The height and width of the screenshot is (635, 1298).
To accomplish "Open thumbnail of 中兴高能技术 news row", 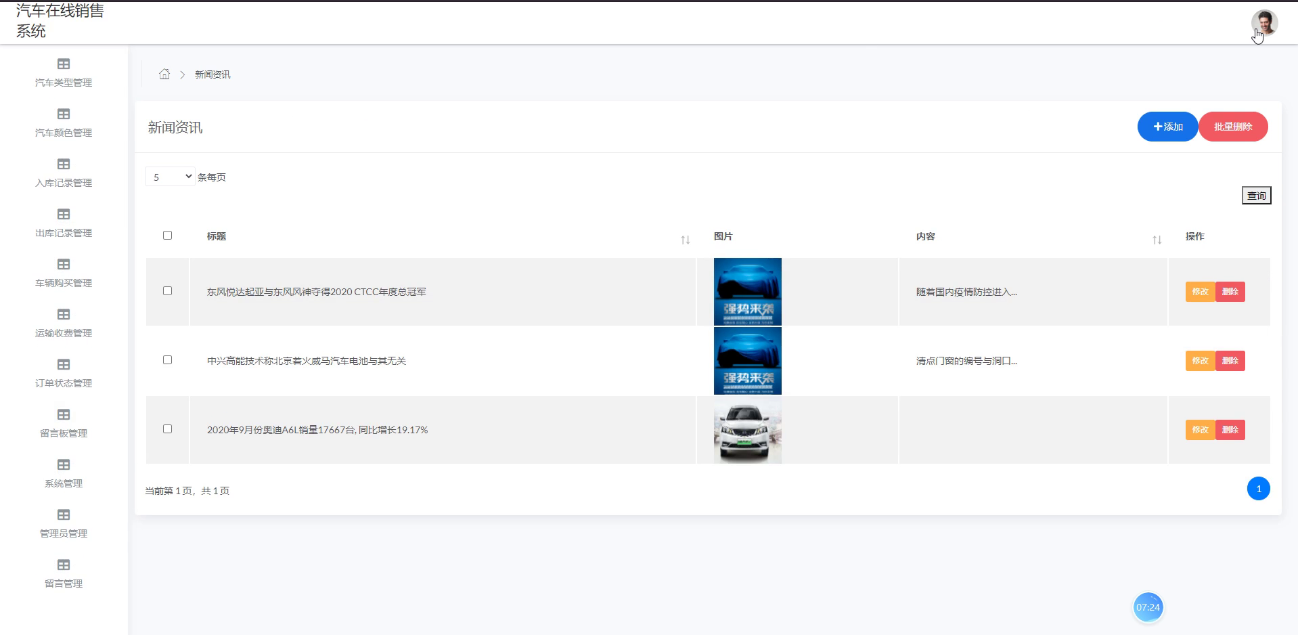I will coord(747,361).
